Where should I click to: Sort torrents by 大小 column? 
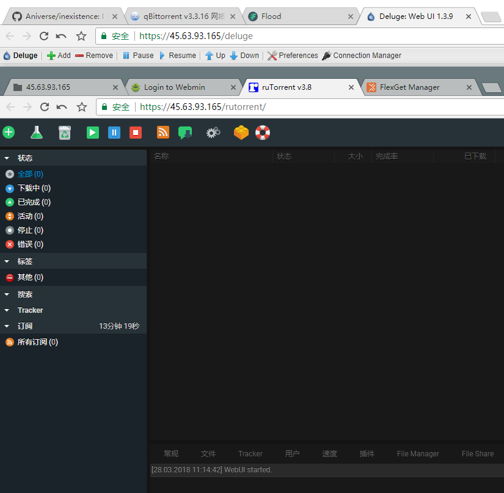click(x=353, y=156)
